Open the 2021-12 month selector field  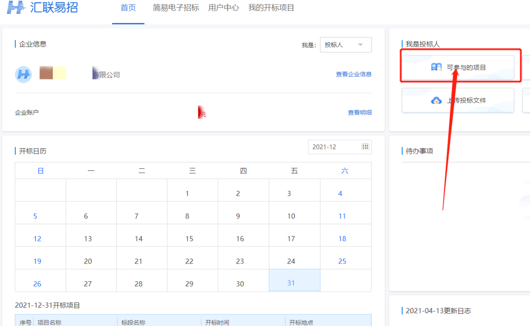click(334, 147)
